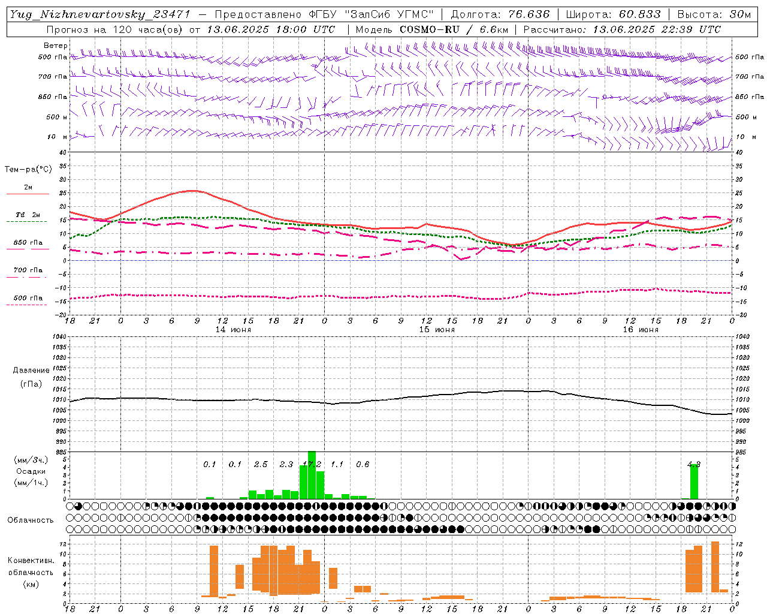This screenshot has height=614, width=767.
Task: Click 985 on the pressure chart right axis
Action: coord(742,452)
